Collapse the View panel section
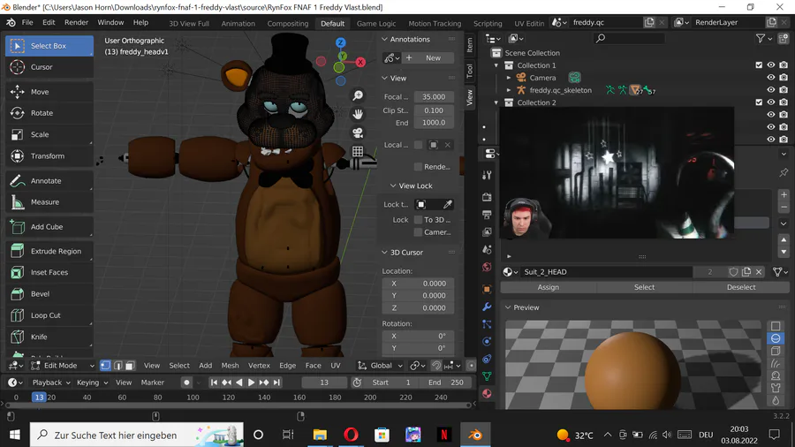Screen dimensions: 795x447 (x=384, y=78)
